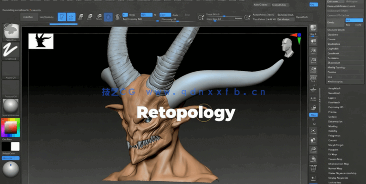Click the Rotate view icon
Viewport: 366px width, 184px height.
pos(313,159)
